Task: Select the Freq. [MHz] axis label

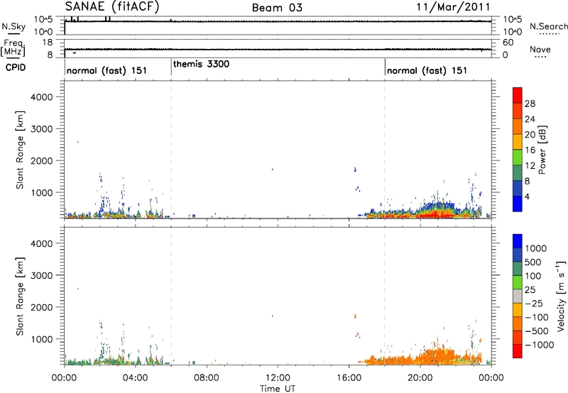Action: pos(13,48)
